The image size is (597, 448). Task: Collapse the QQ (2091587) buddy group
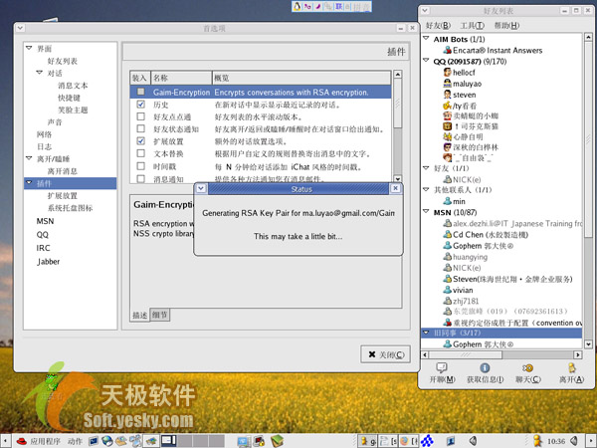click(426, 60)
